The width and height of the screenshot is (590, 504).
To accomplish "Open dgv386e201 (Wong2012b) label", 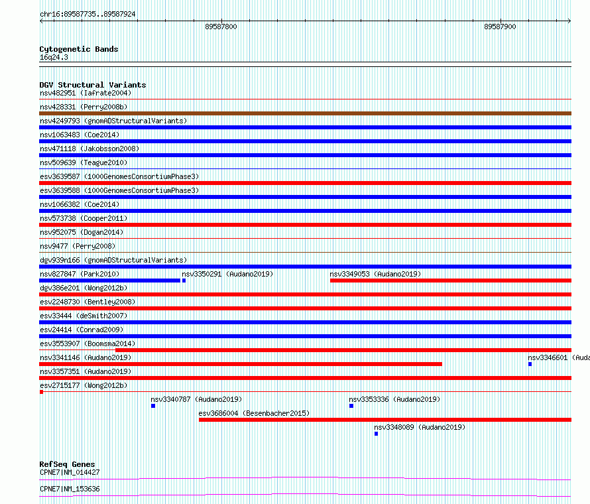I will (x=84, y=288).
